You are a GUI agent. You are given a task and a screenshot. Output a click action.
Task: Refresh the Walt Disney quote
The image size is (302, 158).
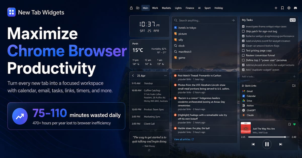149,150
